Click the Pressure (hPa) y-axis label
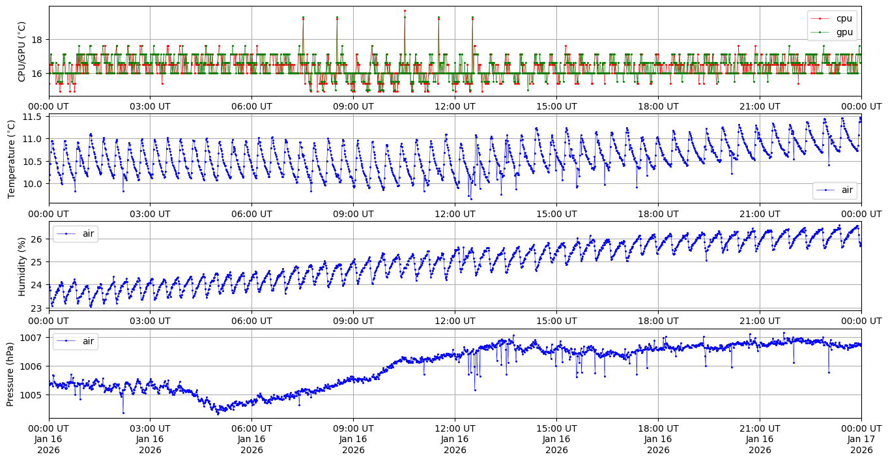Image resolution: width=888 pixels, height=461 pixels. pos(11,374)
